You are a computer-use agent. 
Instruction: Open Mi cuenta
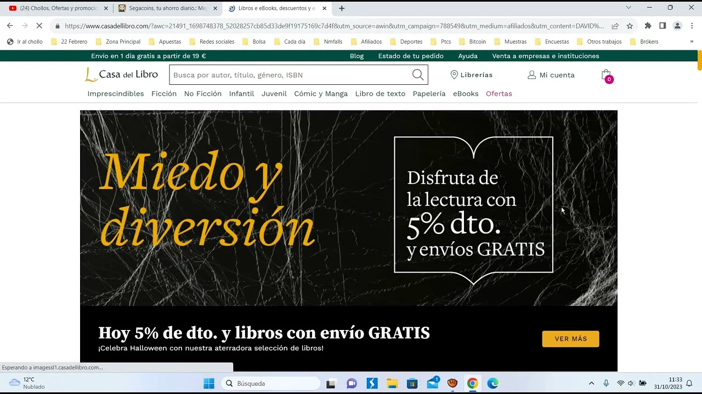(x=551, y=75)
